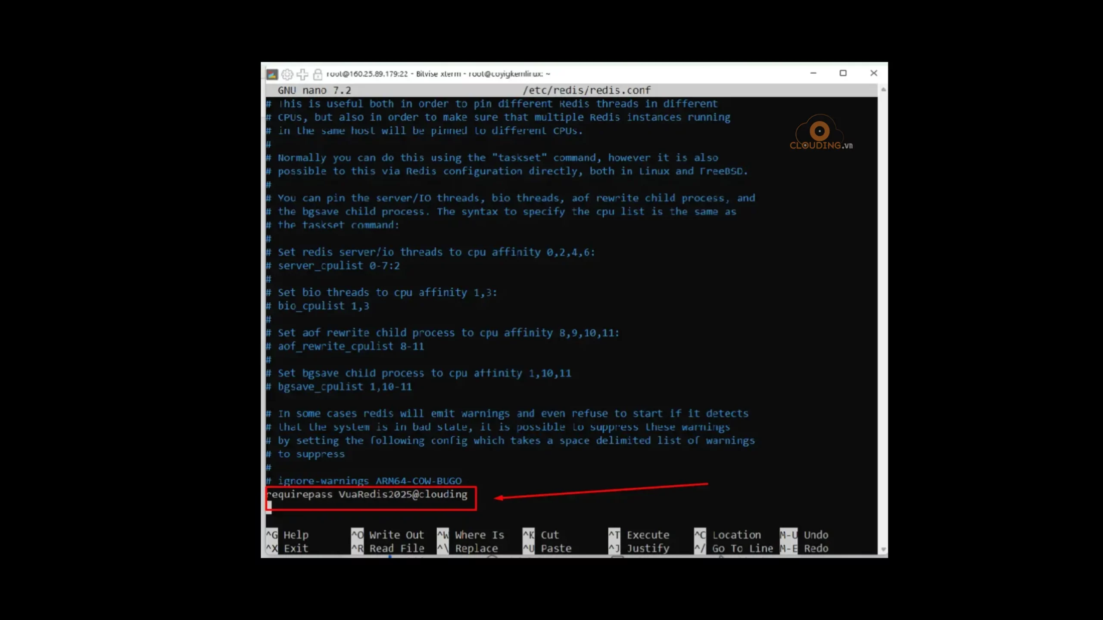This screenshot has width=1103, height=620.
Task: Click the first line 'This is useful both in order'
Action: pyautogui.click(x=492, y=104)
